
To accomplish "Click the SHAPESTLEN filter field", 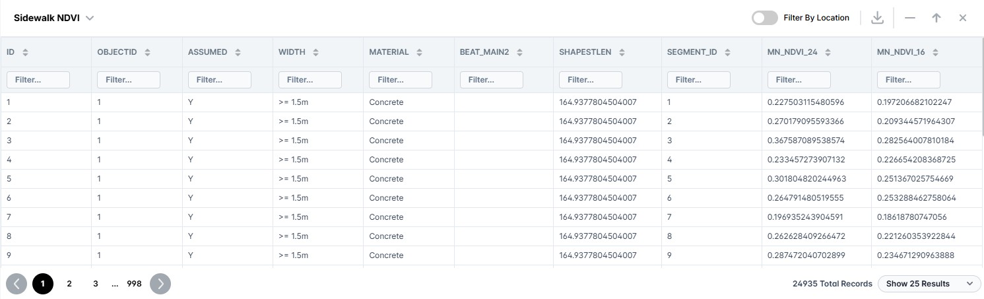I will click(591, 80).
